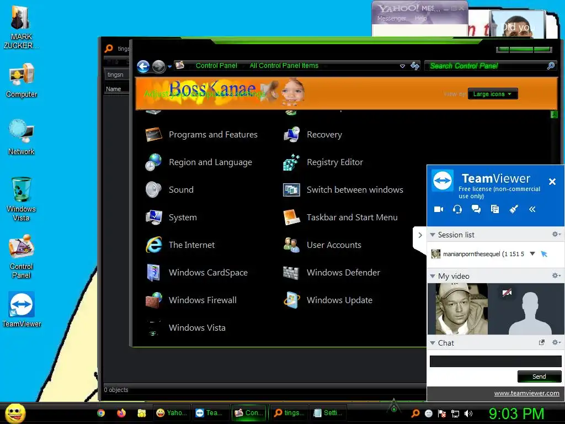The height and width of the screenshot is (424, 565).
Task: Click TeamViewer chat bubbles icon
Action: [476, 209]
